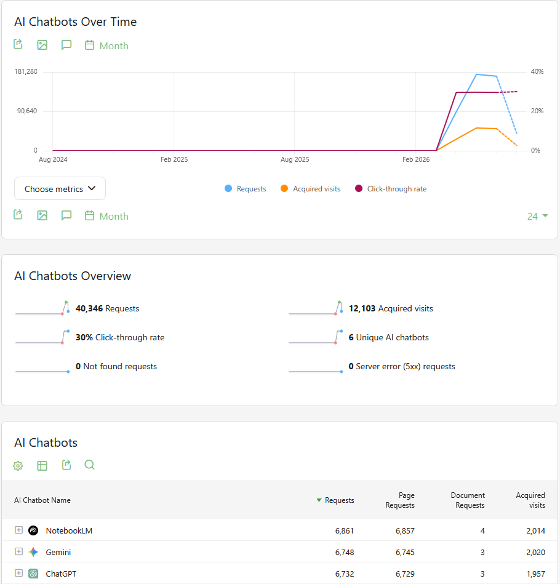Screen dimensions: 560x584
Task: Click Feb 2025 label on chart axis
Action: [x=174, y=159]
